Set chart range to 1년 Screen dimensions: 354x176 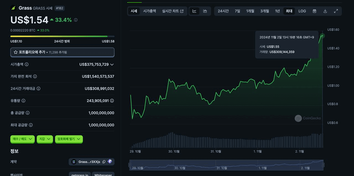277,11
